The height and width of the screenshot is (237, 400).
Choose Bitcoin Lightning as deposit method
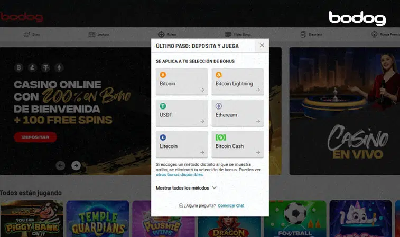(x=237, y=82)
